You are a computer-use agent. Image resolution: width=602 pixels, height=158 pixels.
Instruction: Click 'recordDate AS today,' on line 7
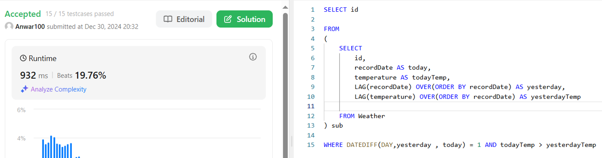click(392, 68)
